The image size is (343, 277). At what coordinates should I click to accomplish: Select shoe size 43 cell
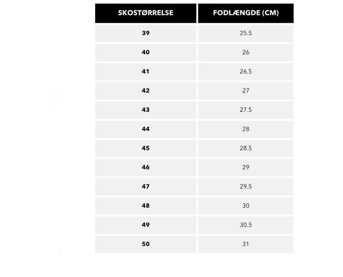click(145, 110)
